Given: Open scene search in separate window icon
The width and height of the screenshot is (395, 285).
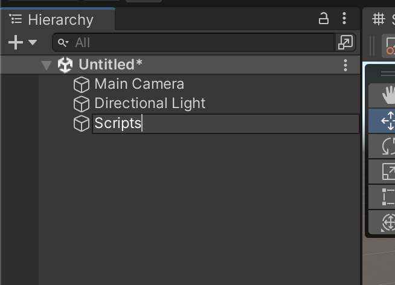Looking at the screenshot, I should pyautogui.click(x=345, y=42).
